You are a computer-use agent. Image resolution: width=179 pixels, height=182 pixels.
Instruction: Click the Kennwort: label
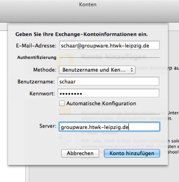pyautogui.click(x=42, y=93)
